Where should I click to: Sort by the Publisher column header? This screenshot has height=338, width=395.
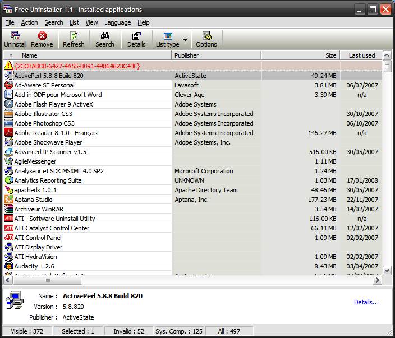[217, 55]
